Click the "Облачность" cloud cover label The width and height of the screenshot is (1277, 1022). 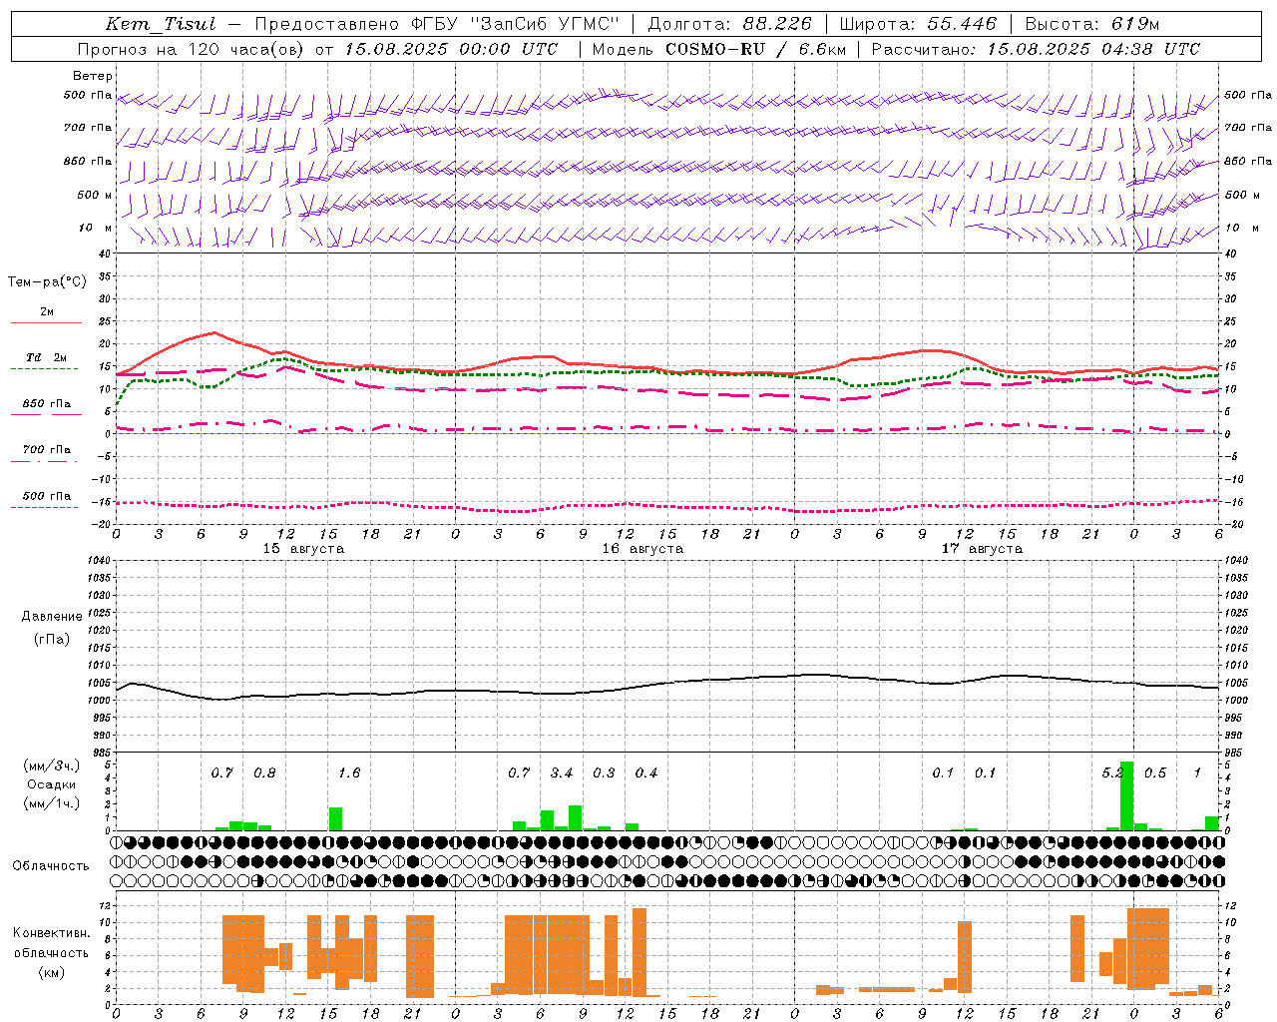(51, 865)
